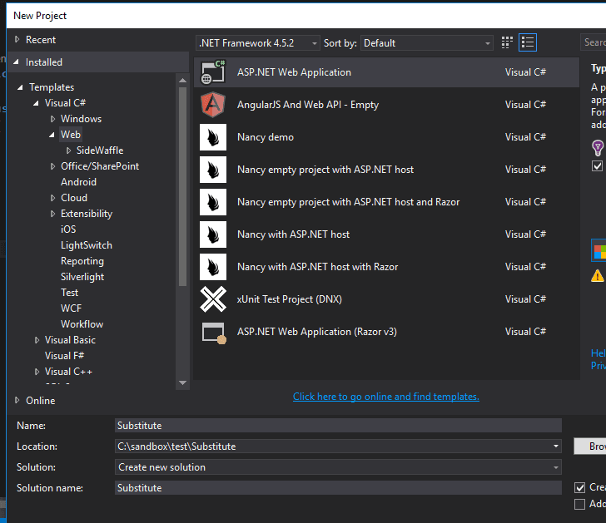The height and width of the screenshot is (523, 606).
Task: Select the xUnit Test Project (DNX) row text
Action: pos(290,299)
